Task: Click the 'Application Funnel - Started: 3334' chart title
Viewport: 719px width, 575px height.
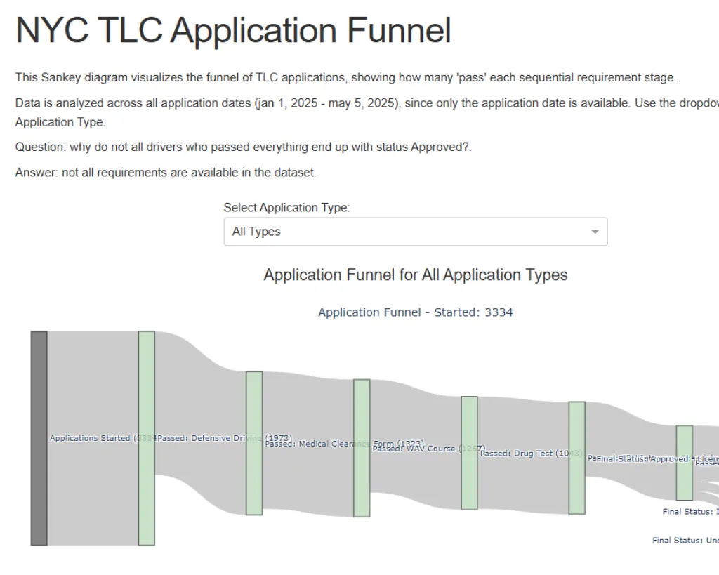Action: [415, 312]
